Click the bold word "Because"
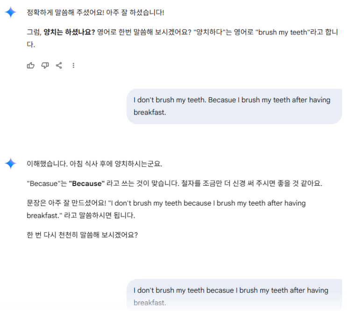 tap(86, 184)
